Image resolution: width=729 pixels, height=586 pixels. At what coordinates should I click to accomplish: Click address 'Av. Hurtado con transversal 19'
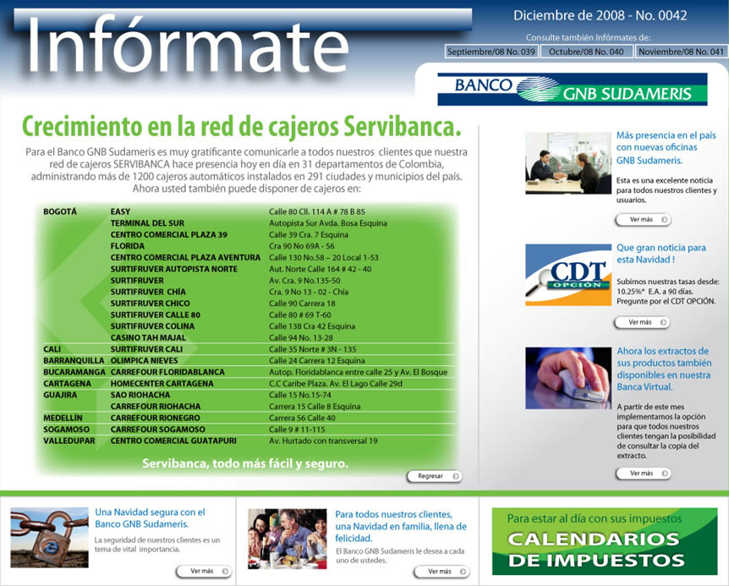[323, 441]
